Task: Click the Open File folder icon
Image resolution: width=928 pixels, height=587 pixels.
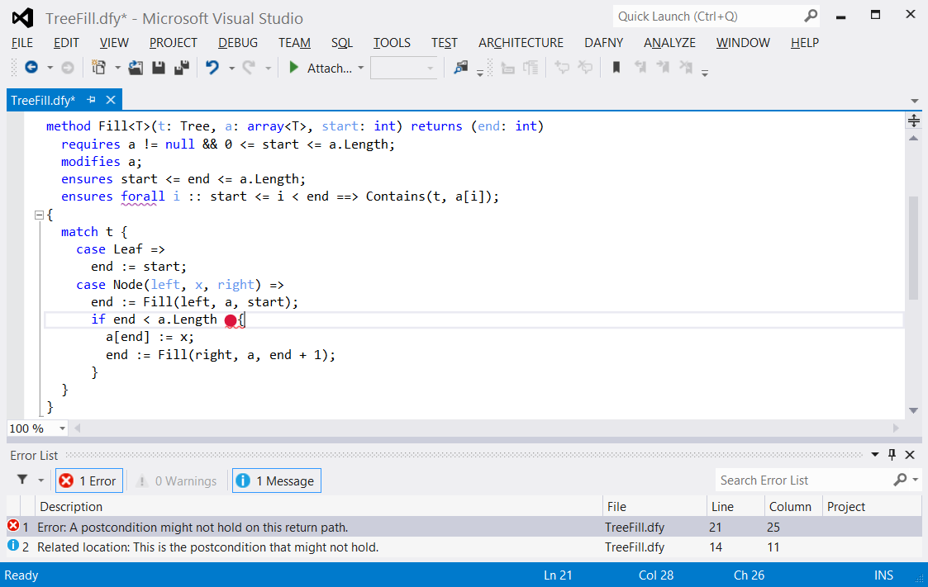Action: [x=136, y=69]
